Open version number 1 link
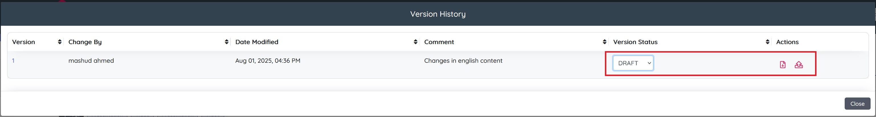876x117 pixels. point(13,61)
